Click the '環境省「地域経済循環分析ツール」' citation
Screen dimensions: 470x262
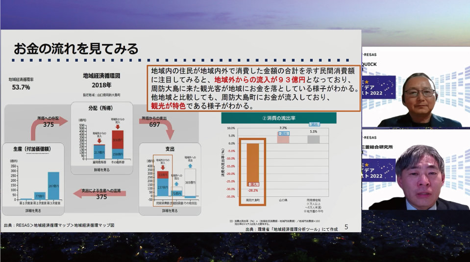click(292, 229)
